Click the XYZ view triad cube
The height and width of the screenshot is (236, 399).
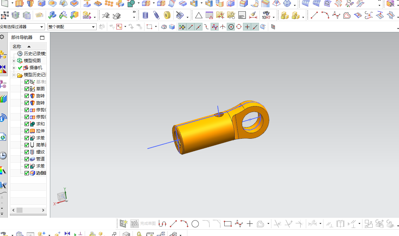pyautogui.click(x=61, y=197)
